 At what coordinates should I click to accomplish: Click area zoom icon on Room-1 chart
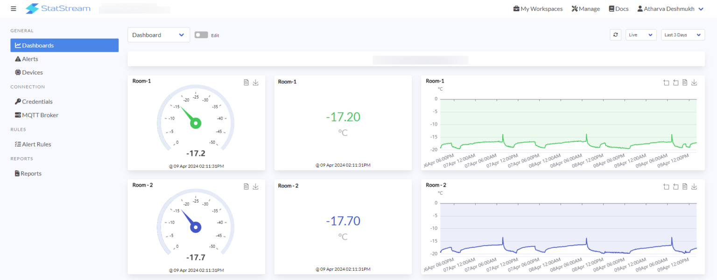[666, 83]
